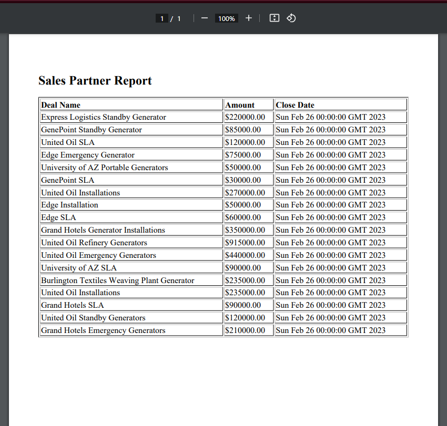Click close date of Grand Hotels Emergency row
Screen dimensions: 447x426
[x=341, y=330]
